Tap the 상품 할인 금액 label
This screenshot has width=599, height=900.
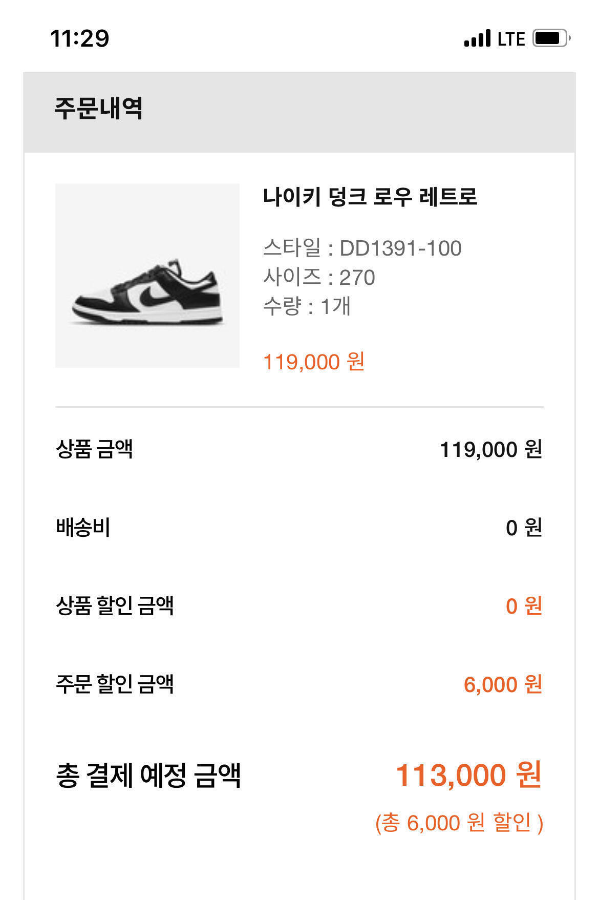pos(115,605)
